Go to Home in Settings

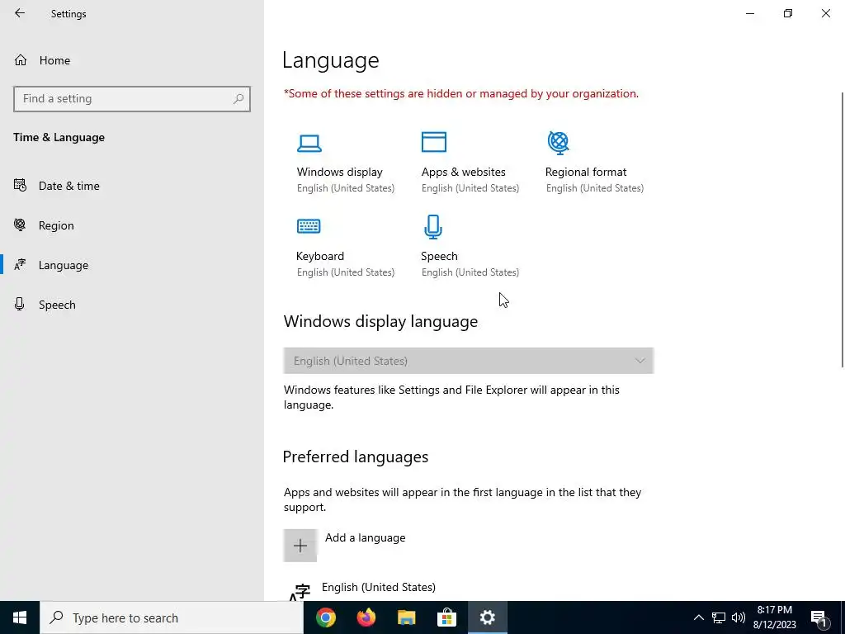click(54, 60)
